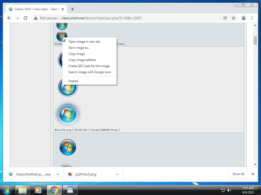Choose Open image in new tab
261x195 pixels.
[89, 42]
